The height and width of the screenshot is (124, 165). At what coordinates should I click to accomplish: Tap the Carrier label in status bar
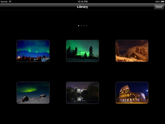[4, 2]
